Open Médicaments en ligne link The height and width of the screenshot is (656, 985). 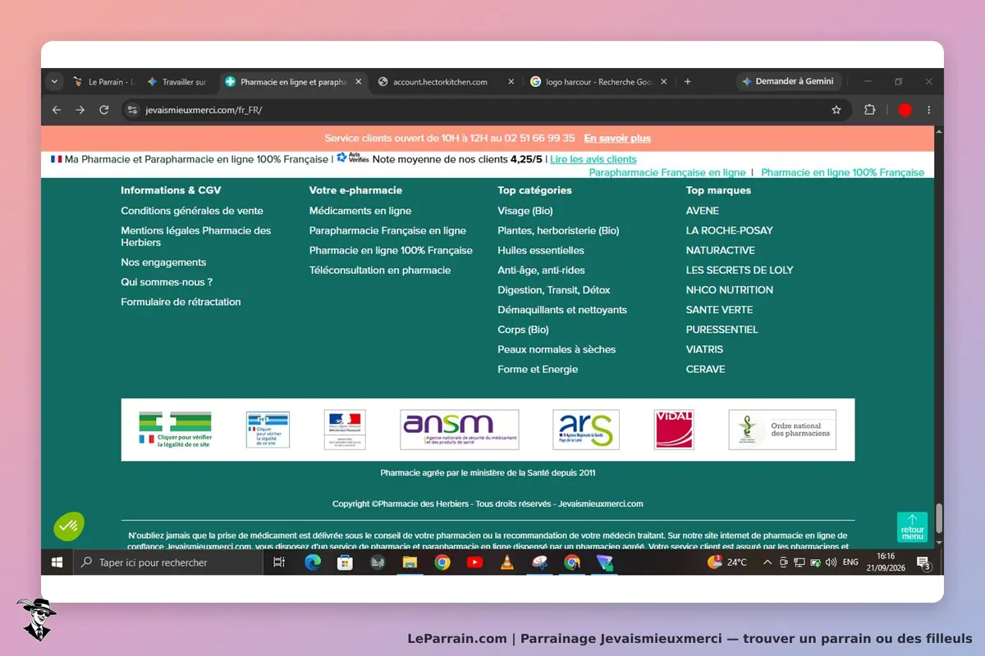click(x=360, y=211)
